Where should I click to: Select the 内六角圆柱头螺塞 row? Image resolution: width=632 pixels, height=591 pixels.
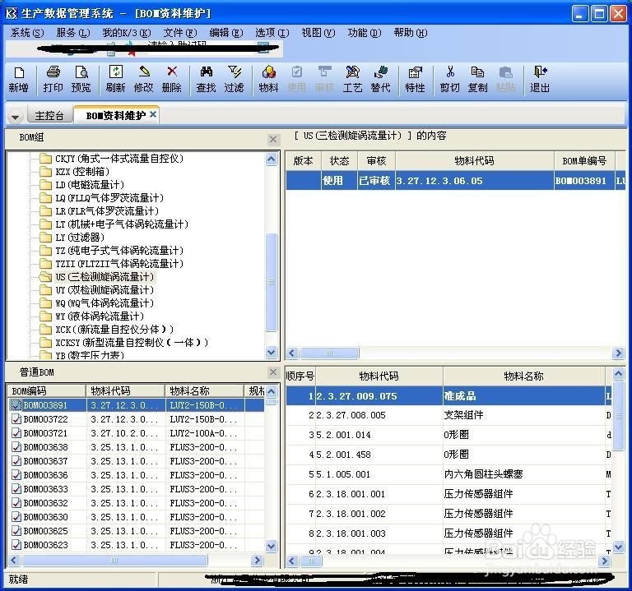tap(448, 474)
